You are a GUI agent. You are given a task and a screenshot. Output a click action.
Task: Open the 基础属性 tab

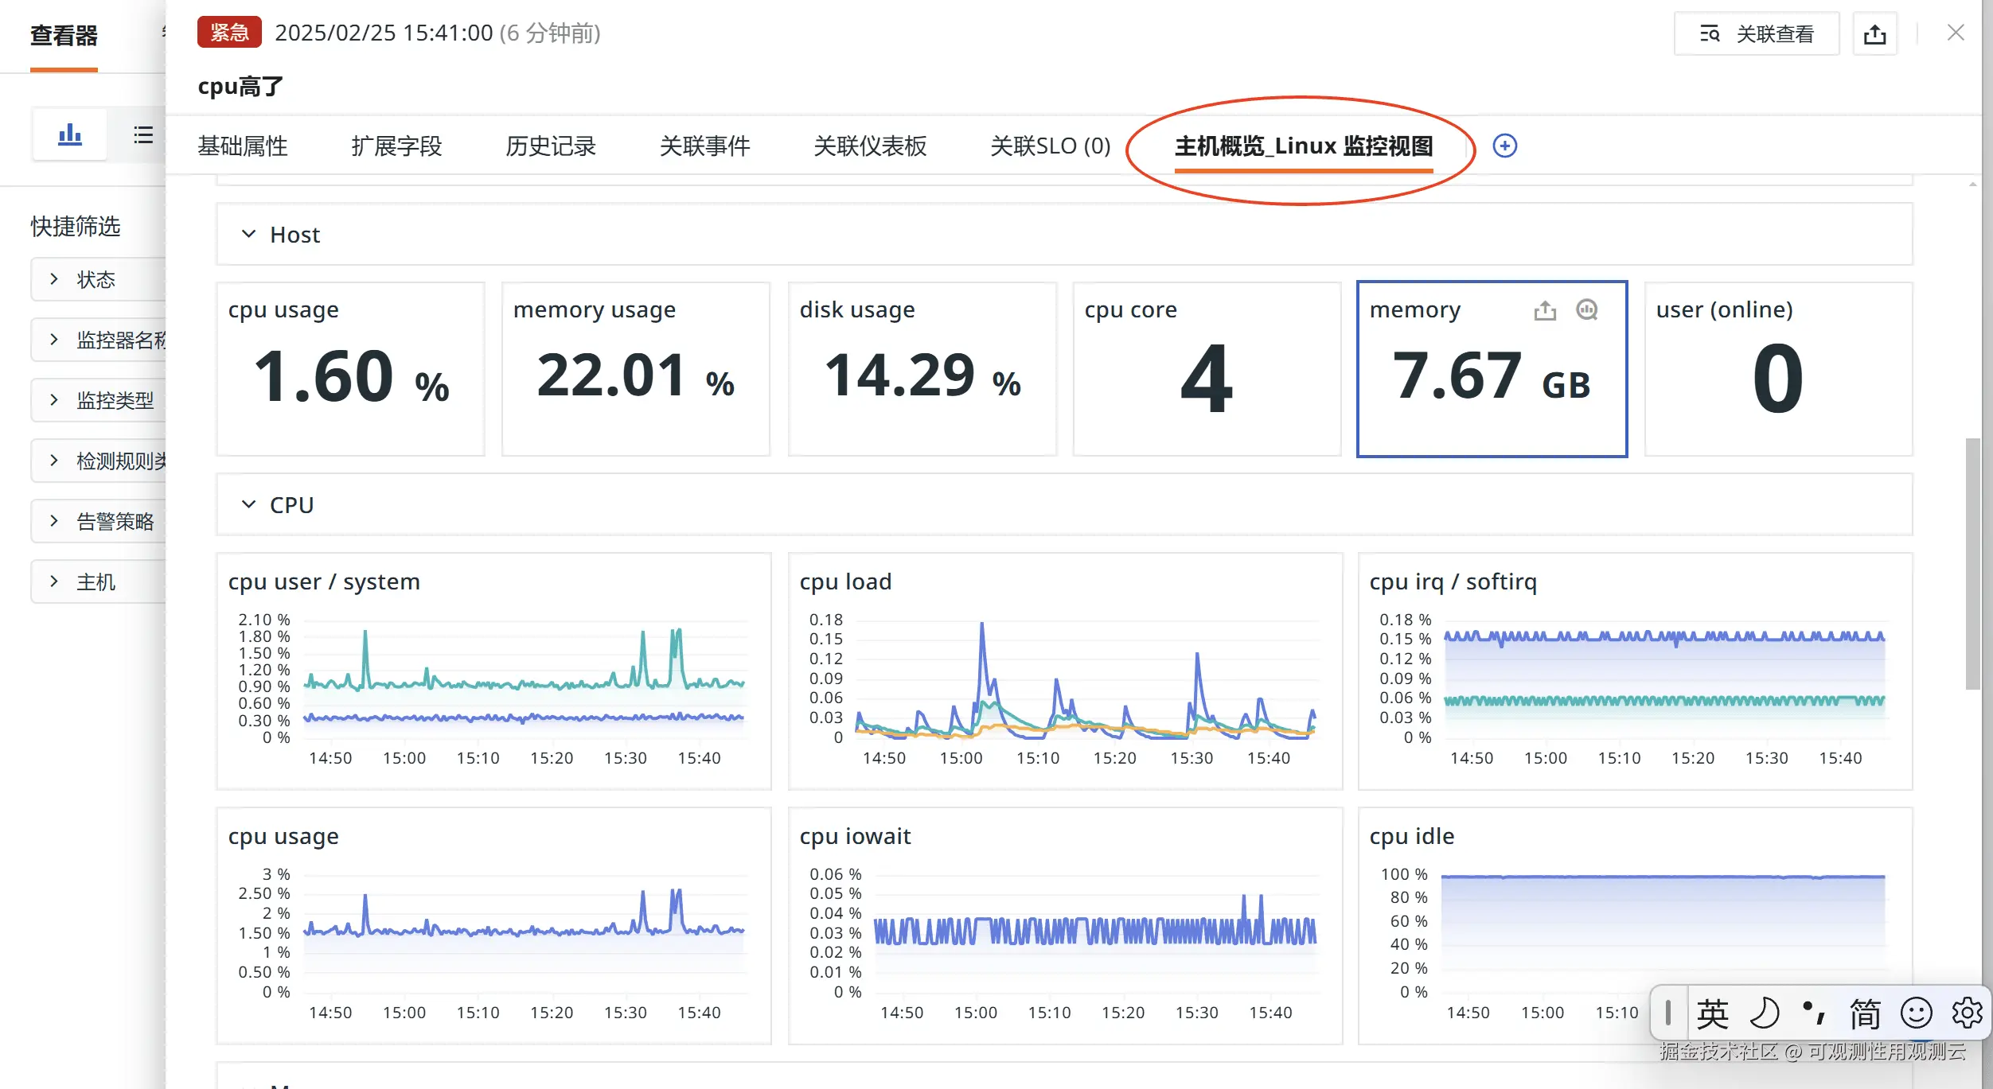[x=243, y=146]
